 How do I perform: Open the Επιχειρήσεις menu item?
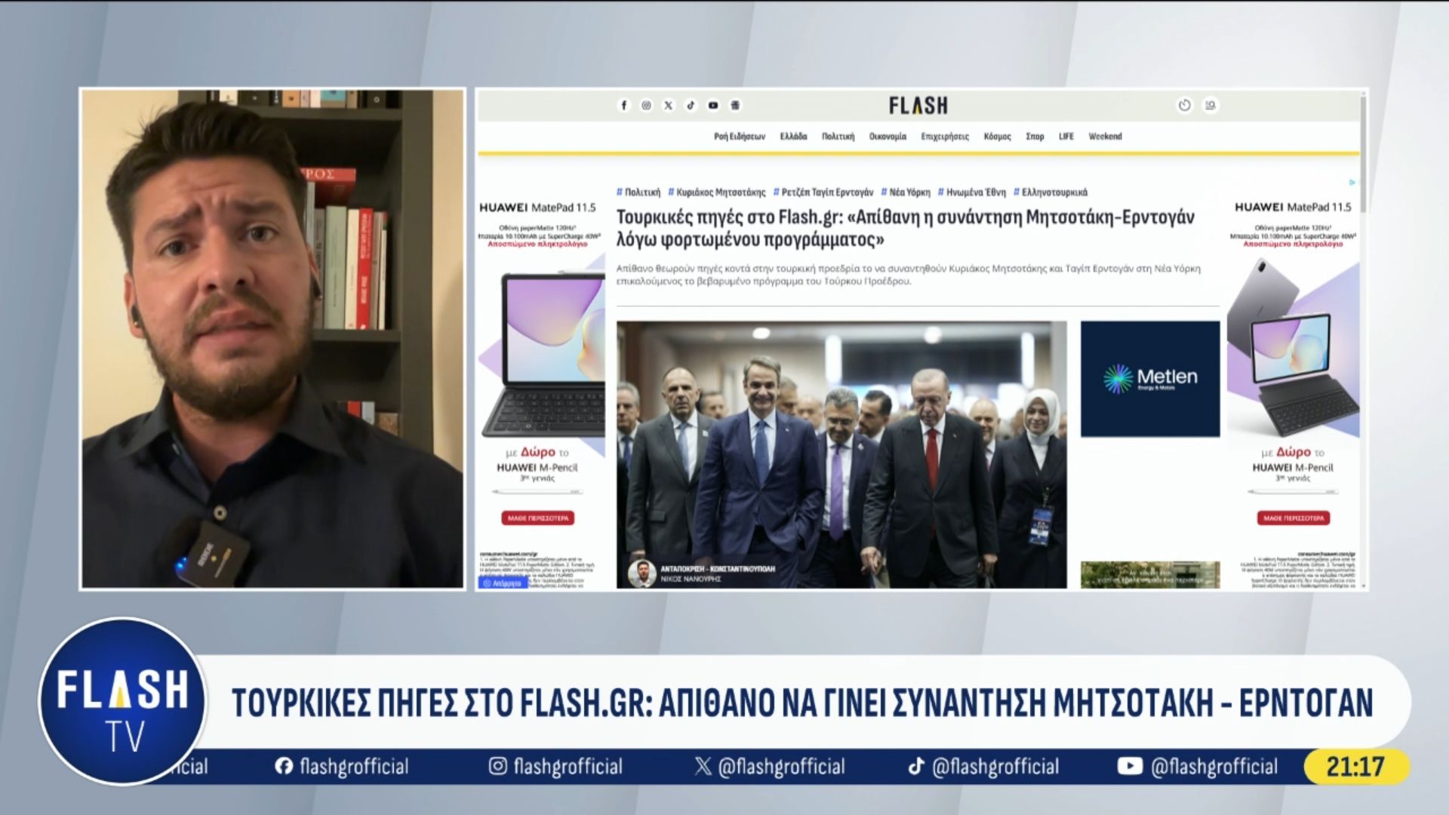coord(945,137)
